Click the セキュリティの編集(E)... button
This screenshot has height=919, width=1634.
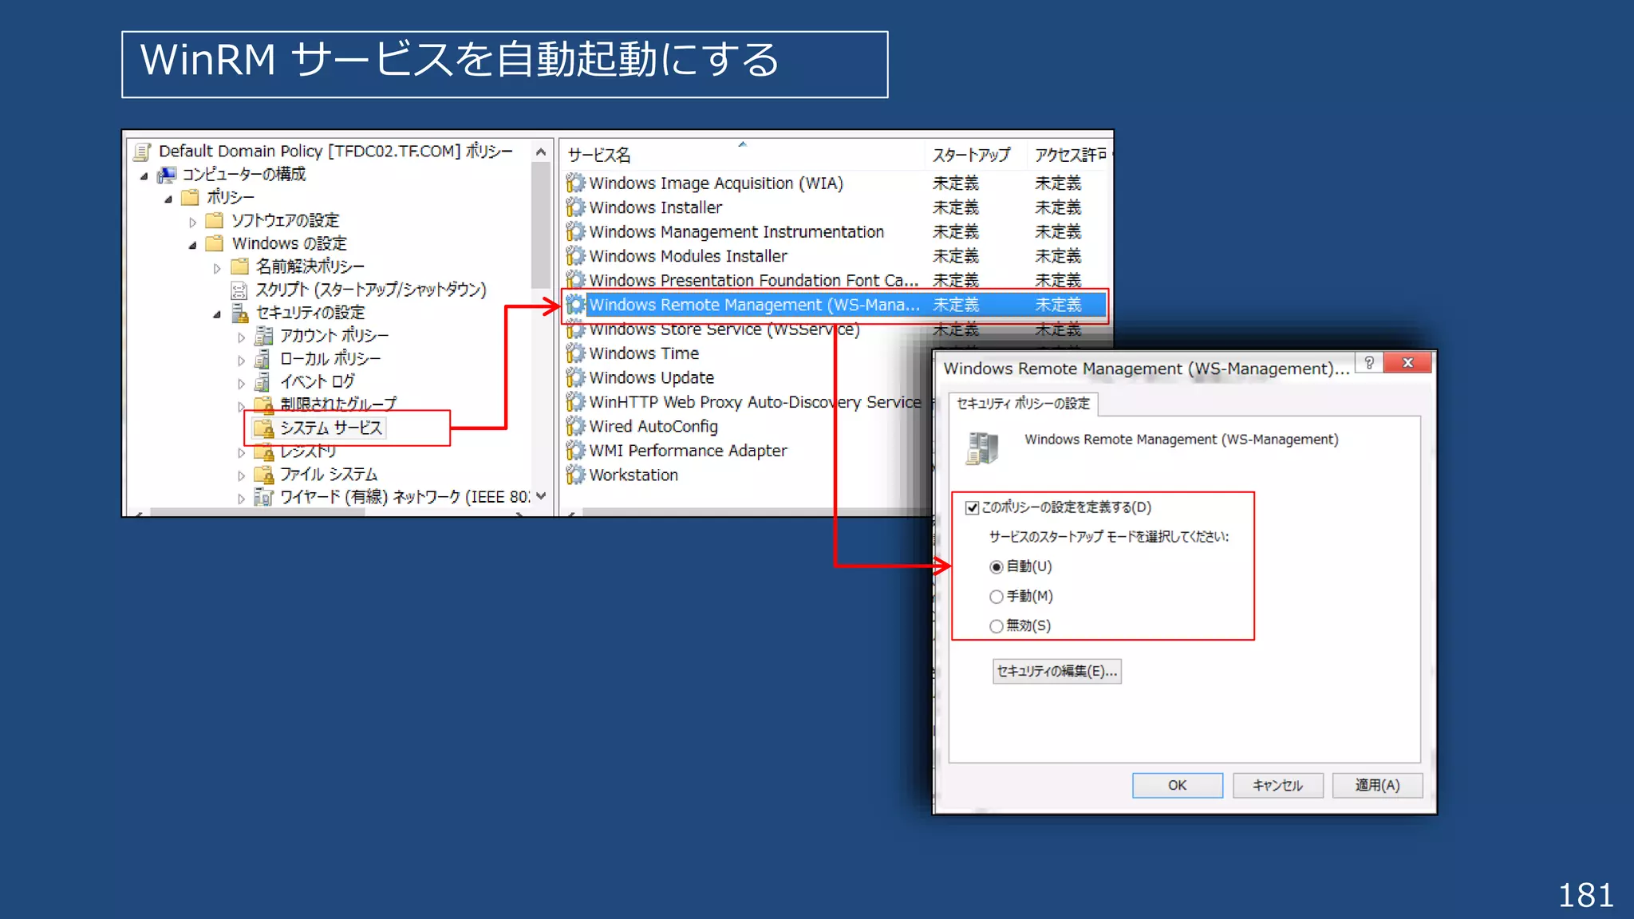pyautogui.click(x=1056, y=671)
